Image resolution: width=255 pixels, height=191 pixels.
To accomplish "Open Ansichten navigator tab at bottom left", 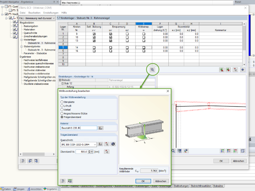I will [x=35, y=189].
